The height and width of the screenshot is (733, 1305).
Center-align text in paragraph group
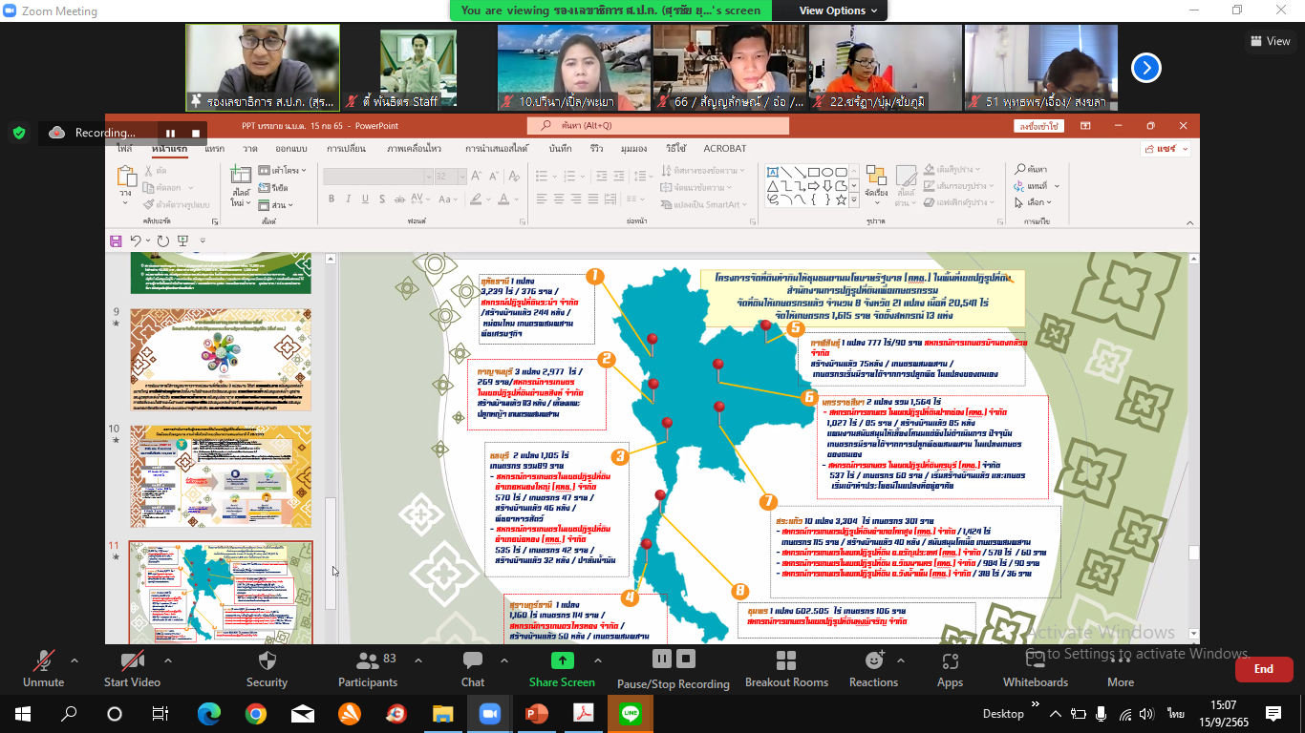click(x=559, y=199)
